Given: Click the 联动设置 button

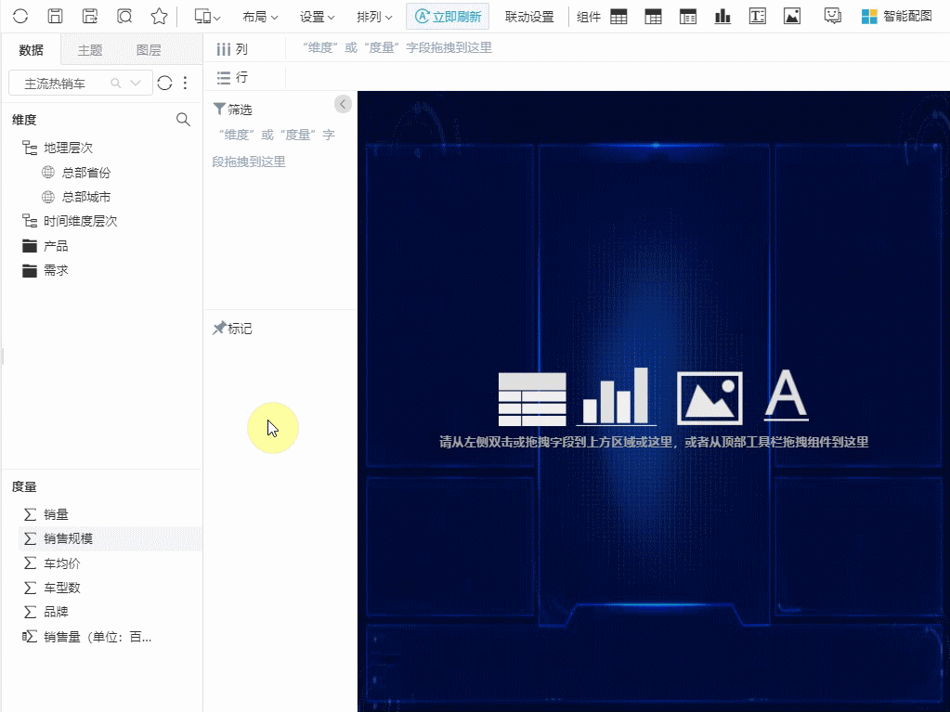Looking at the screenshot, I should point(529,17).
